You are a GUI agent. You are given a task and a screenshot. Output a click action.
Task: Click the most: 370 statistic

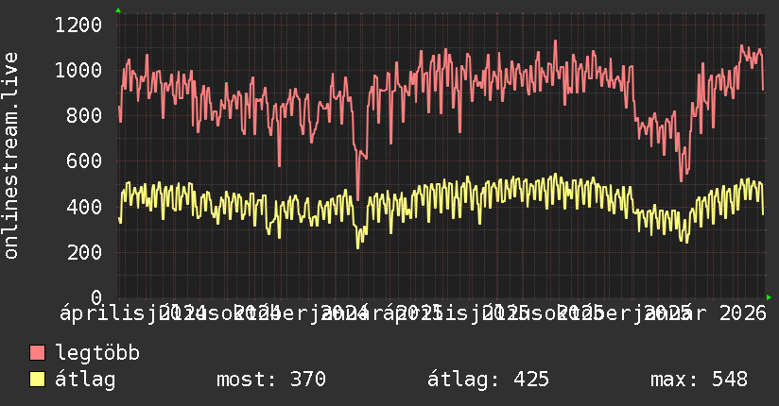271,380
